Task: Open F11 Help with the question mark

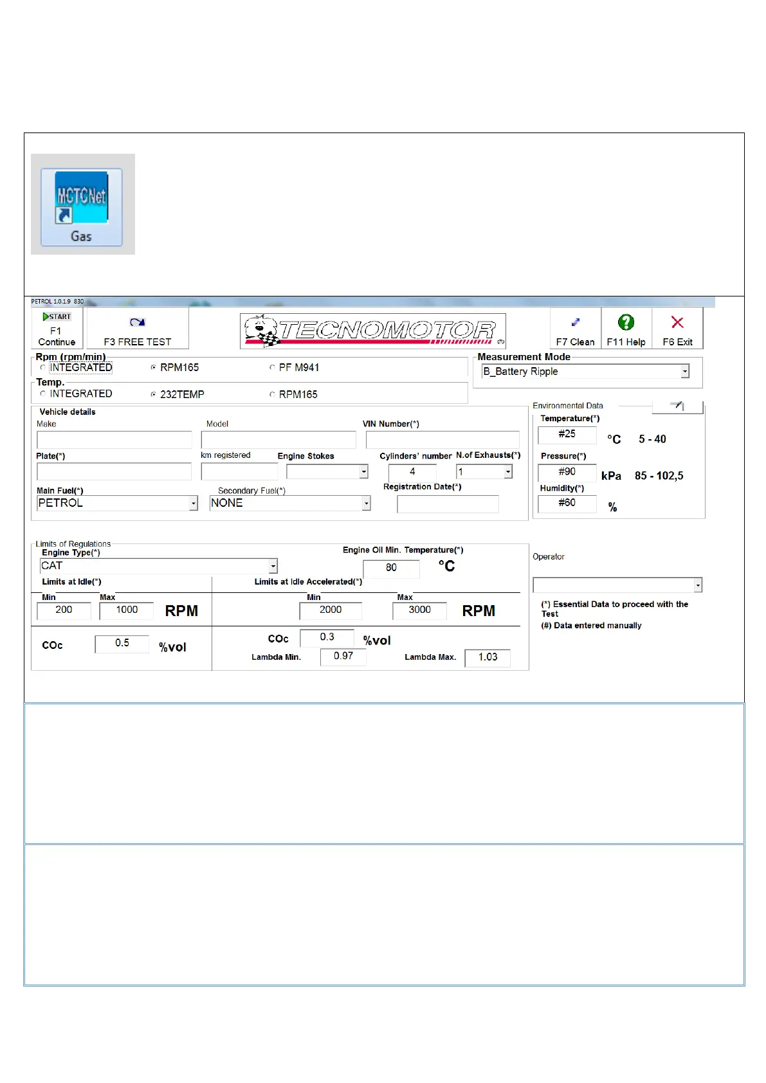Action: (x=626, y=329)
